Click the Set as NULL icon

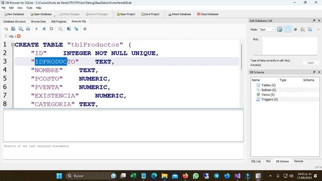coord(295,29)
